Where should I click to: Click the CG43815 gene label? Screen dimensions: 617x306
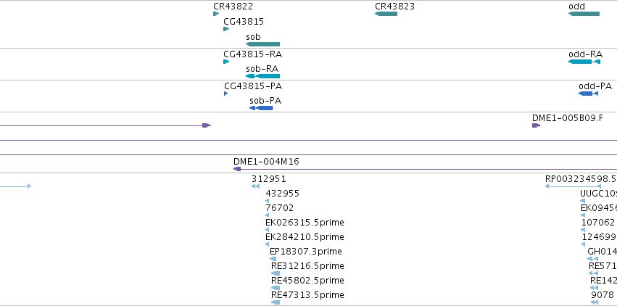click(244, 22)
